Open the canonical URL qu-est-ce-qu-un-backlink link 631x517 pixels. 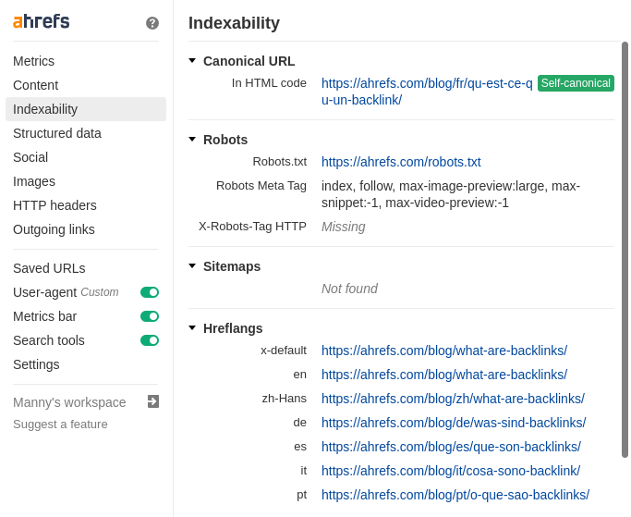coord(427,92)
